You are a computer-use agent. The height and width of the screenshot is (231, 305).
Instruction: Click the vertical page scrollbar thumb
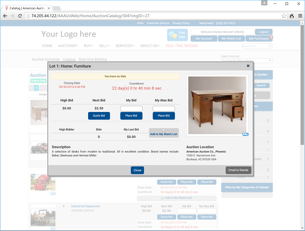pyautogui.click(x=302, y=85)
